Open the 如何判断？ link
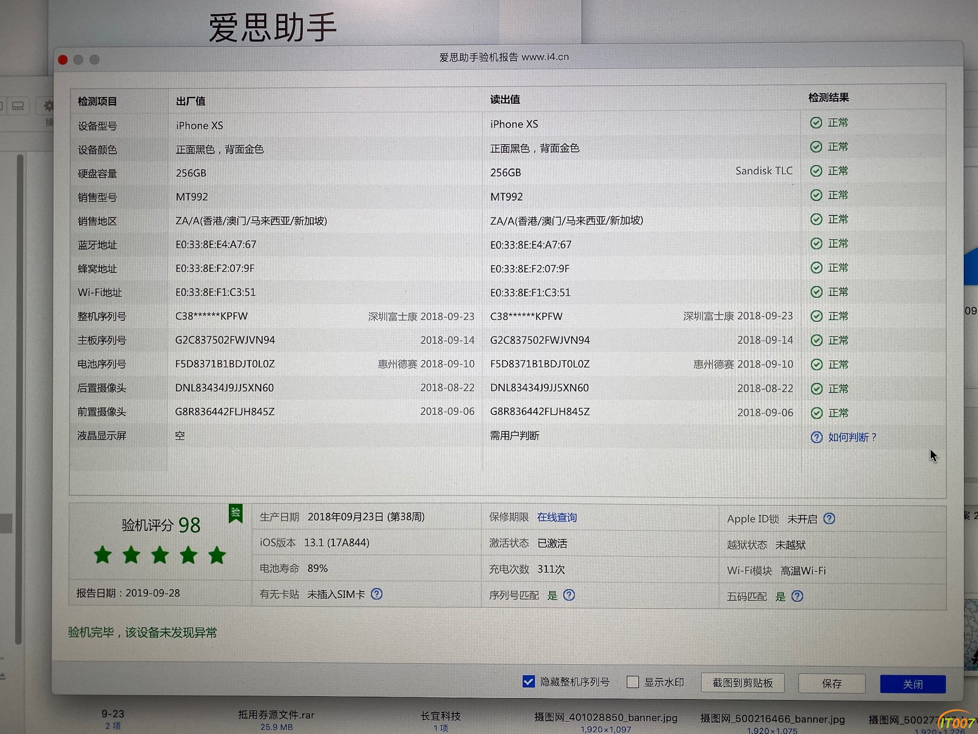 [852, 437]
